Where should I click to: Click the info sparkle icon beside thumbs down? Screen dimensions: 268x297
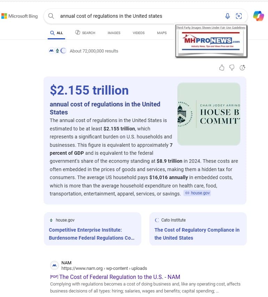tap(242, 67)
